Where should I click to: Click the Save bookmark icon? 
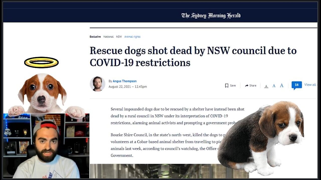227,85
